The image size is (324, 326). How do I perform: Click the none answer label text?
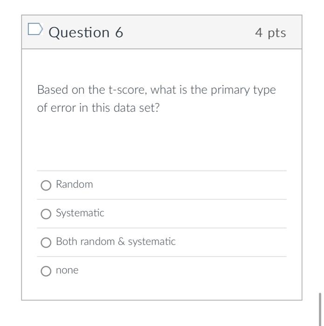coord(67,270)
